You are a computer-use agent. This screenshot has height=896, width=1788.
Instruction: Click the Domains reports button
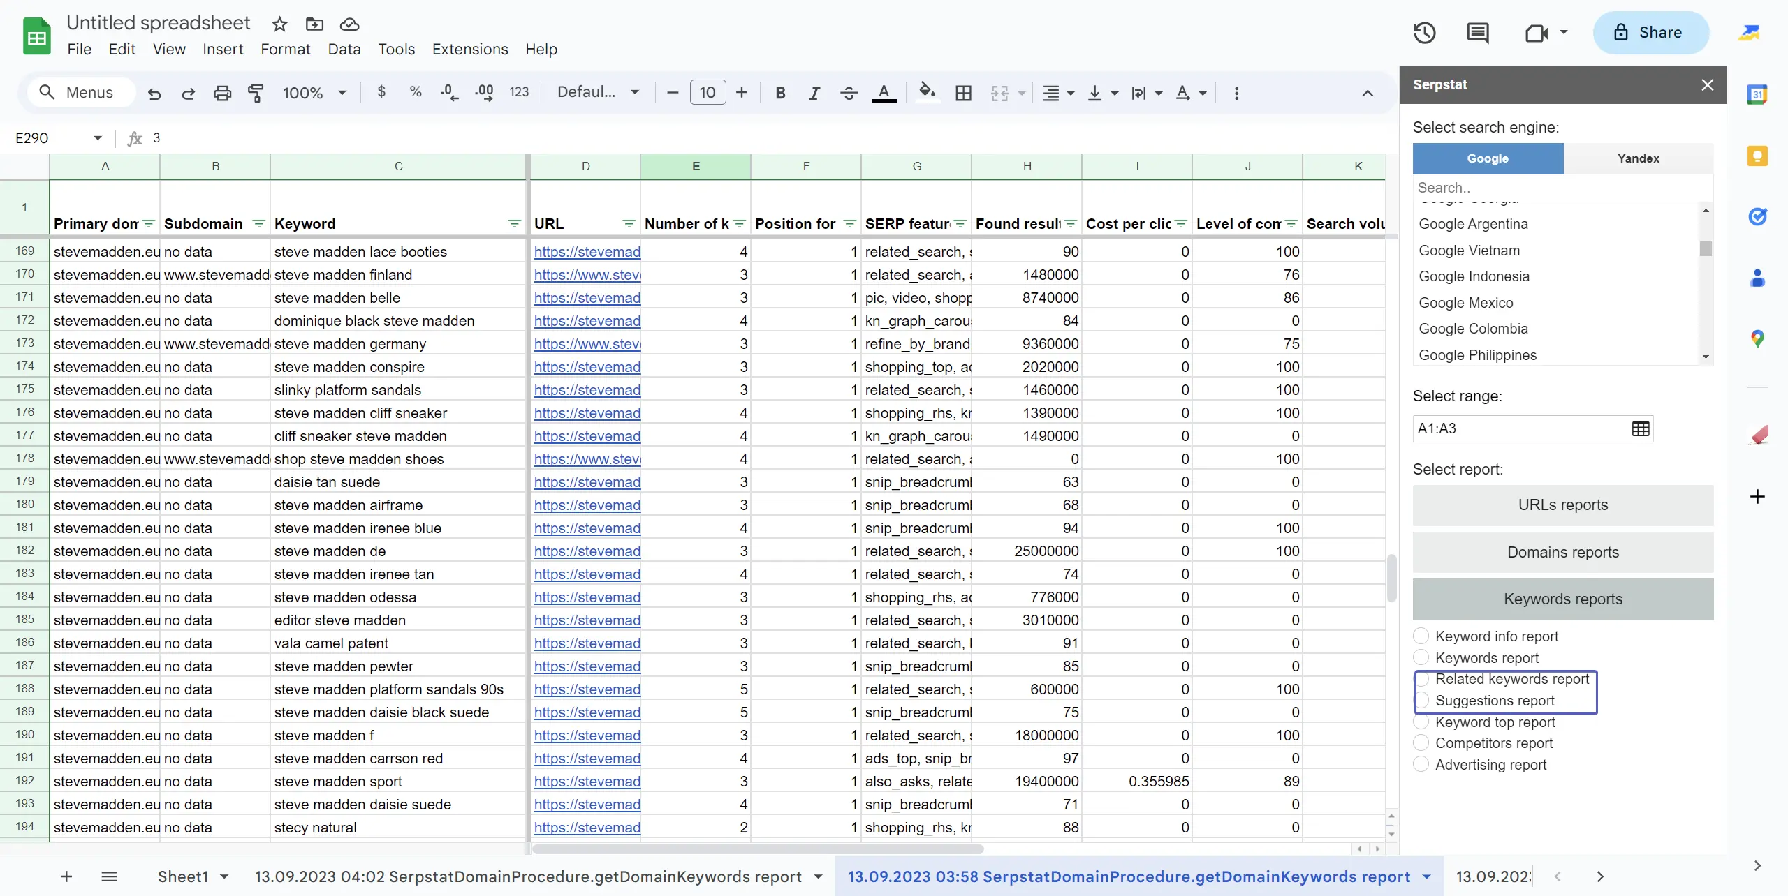tap(1564, 552)
